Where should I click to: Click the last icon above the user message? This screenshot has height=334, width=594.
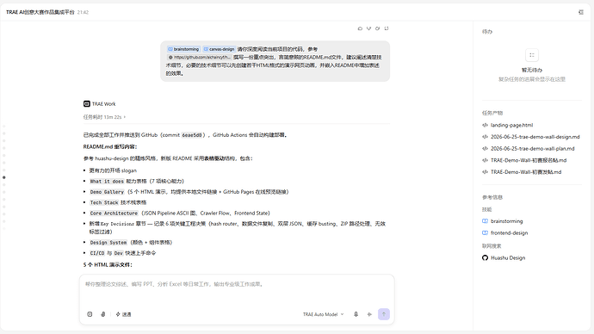click(387, 28)
